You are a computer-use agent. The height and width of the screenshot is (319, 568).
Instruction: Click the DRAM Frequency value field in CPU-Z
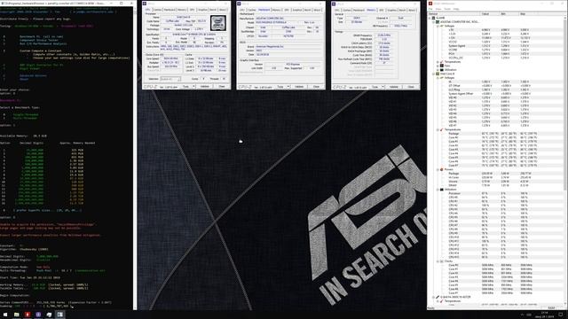pyautogui.click(x=384, y=35)
